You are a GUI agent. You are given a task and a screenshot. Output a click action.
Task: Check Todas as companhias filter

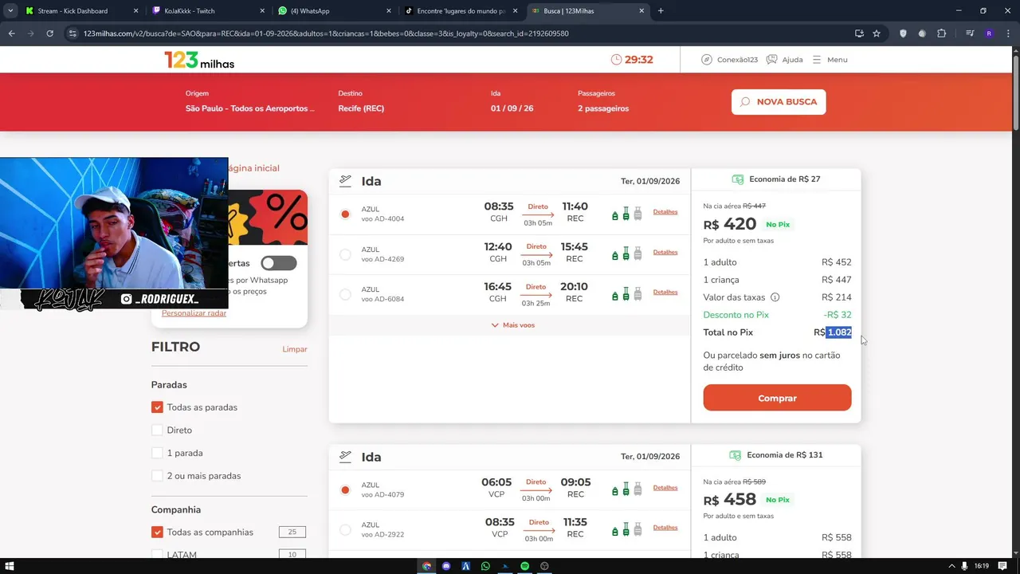coord(157,533)
